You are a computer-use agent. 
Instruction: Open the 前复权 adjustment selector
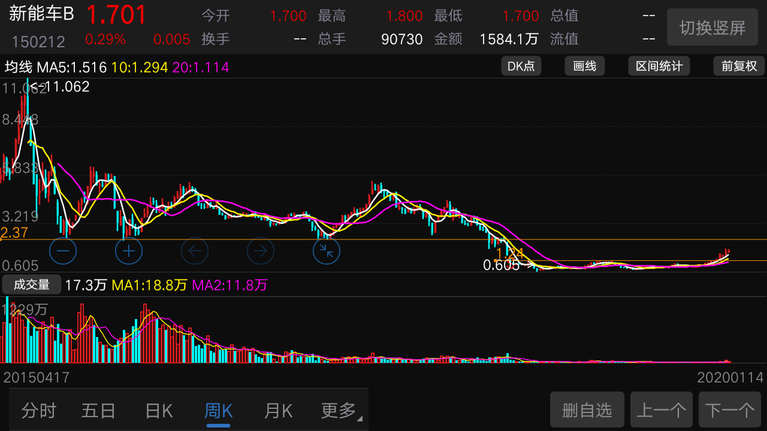tap(739, 66)
